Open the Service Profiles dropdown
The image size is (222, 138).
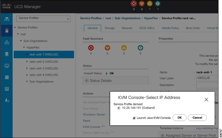click(x=43, y=19)
